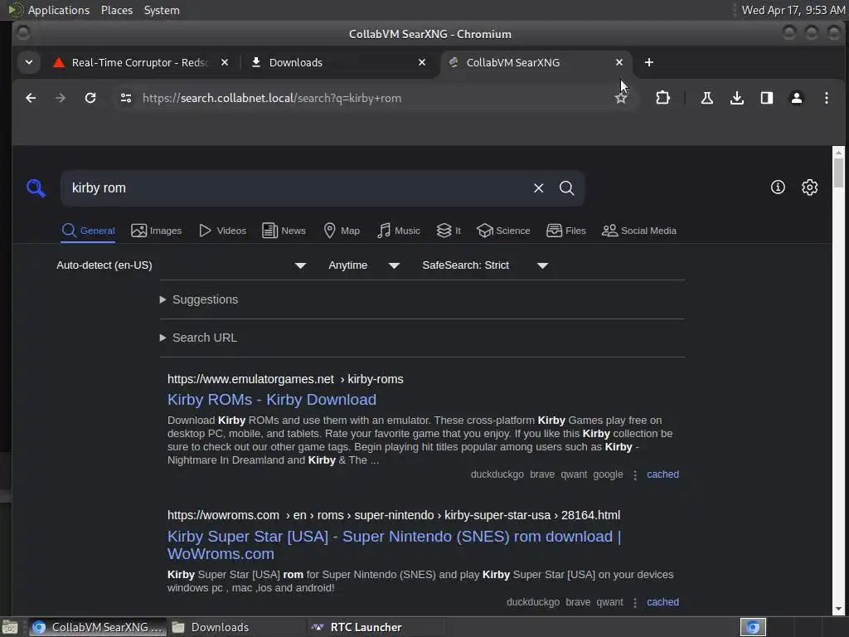Show downloads from toolbar icon
This screenshot has height=637, width=849.
click(x=737, y=98)
